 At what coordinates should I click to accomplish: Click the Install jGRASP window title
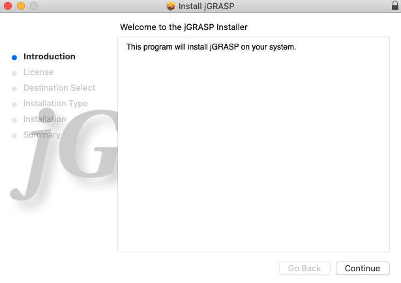206,6
